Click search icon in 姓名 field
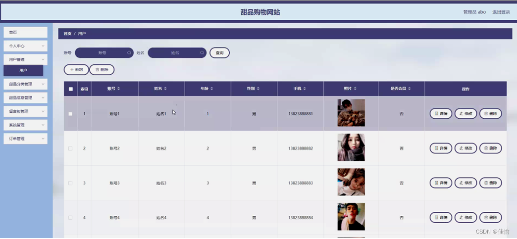The height and width of the screenshot is (239, 517). tap(202, 53)
